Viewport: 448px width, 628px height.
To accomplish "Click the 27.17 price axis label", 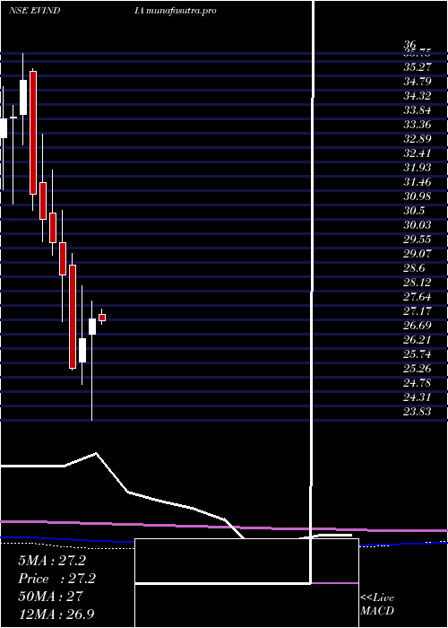I will 418,311.
